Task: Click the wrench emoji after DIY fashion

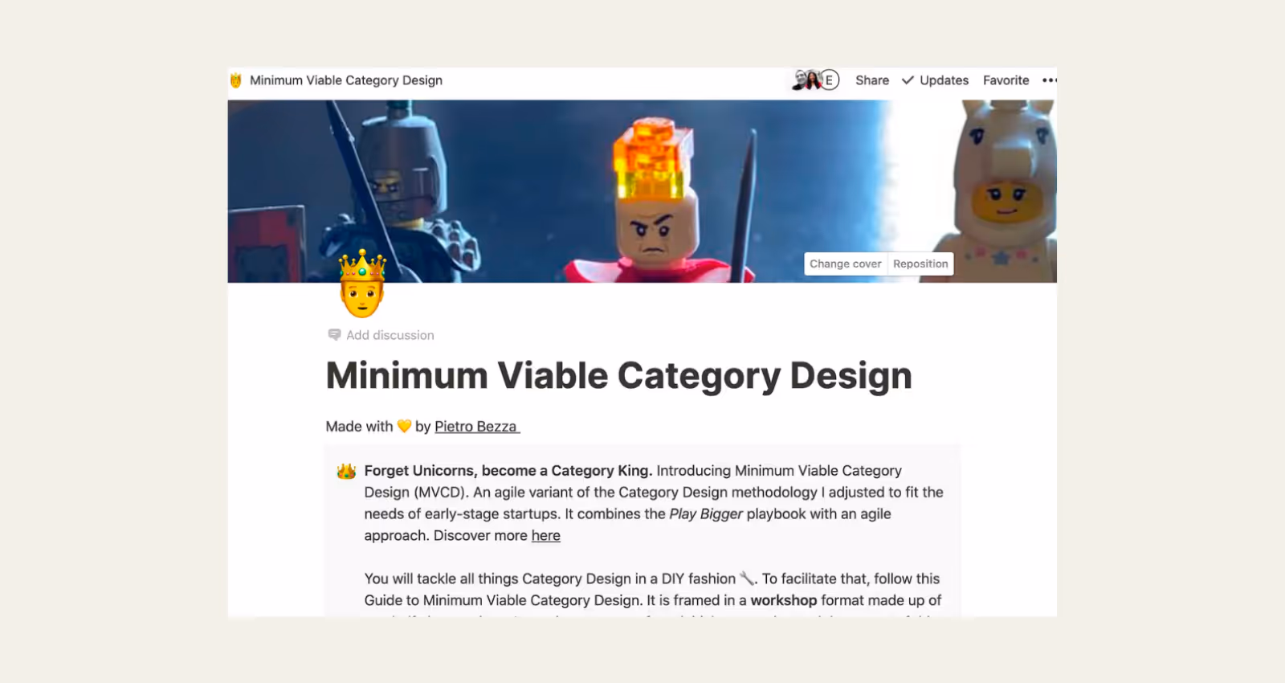Action: pyautogui.click(x=747, y=579)
